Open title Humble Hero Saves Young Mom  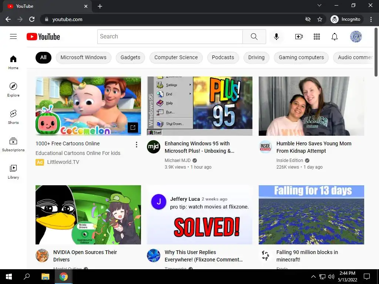click(x=314, y=147)
